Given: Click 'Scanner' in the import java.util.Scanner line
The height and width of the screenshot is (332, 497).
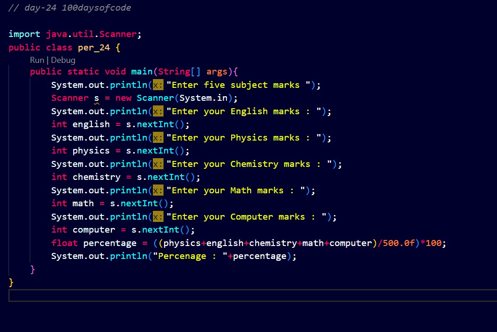Looking at the screenshot, I should (118, 34).
